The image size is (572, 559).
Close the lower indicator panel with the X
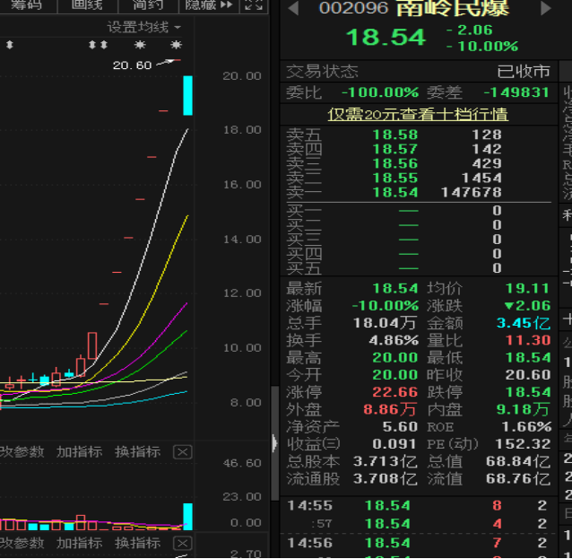tap(182, 544)
